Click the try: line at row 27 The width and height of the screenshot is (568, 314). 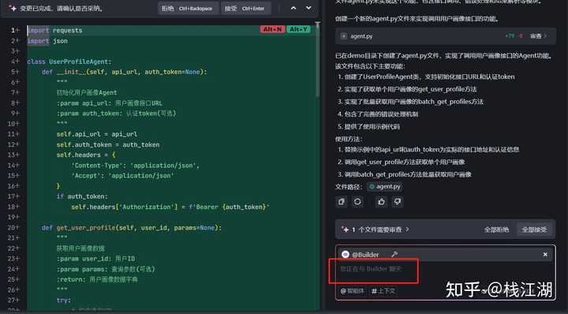[64, 300]
